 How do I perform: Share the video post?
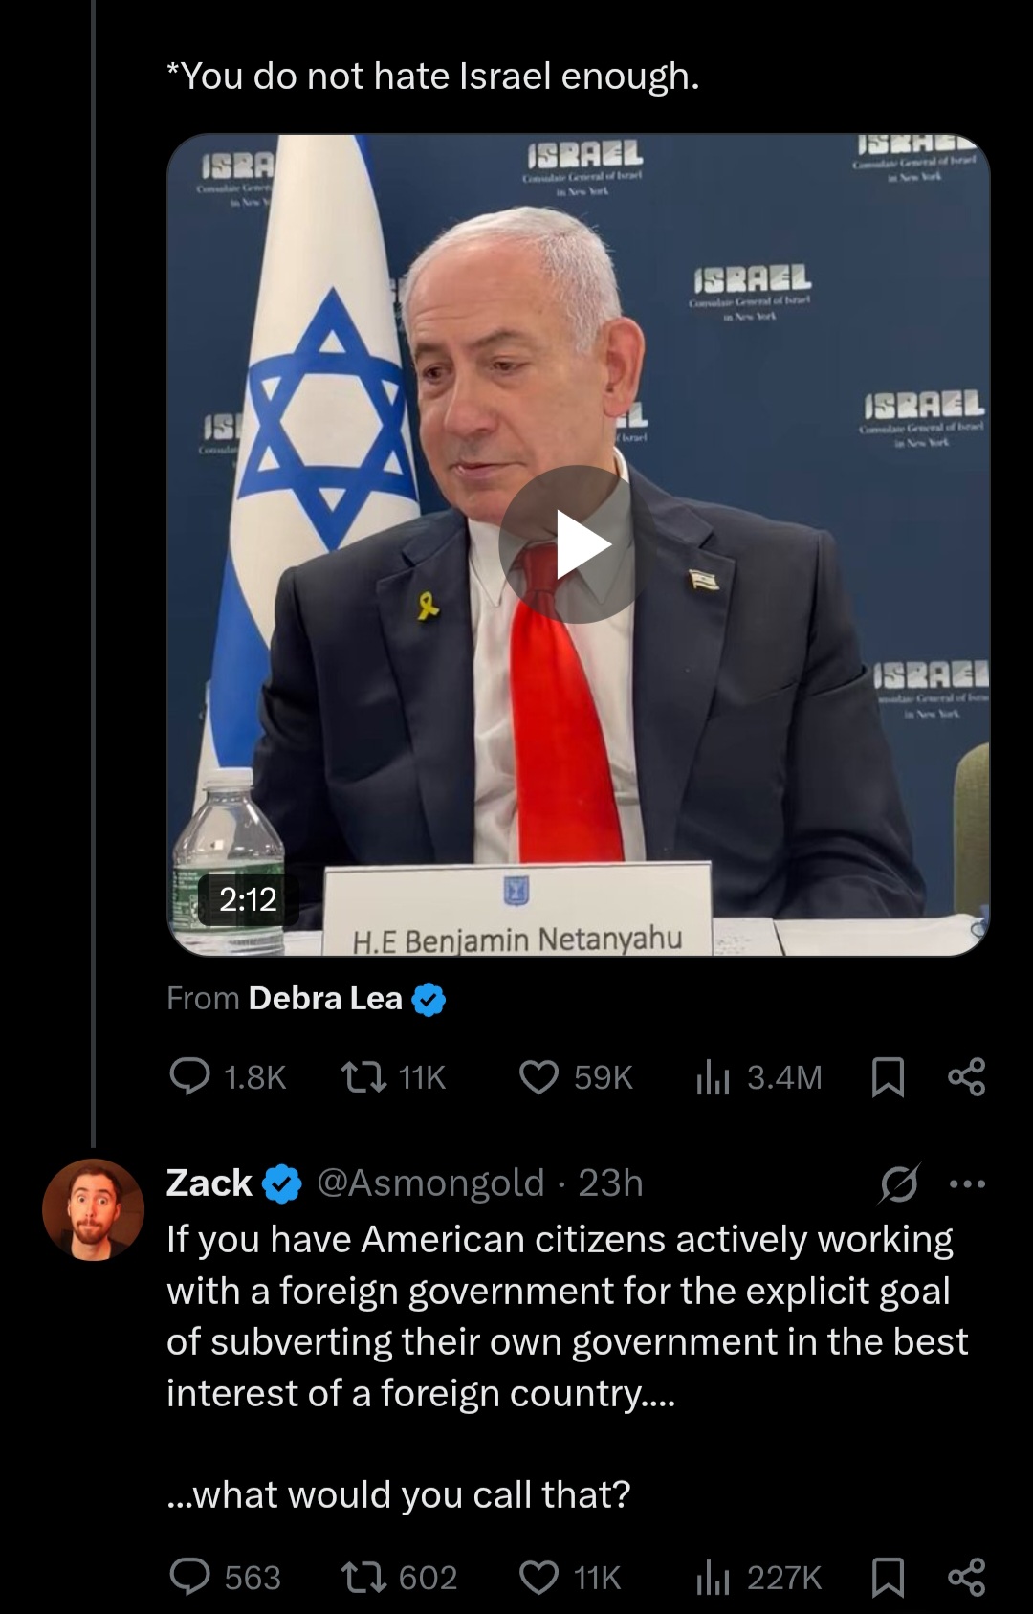pyautogui.click(x=966, y=1077)
